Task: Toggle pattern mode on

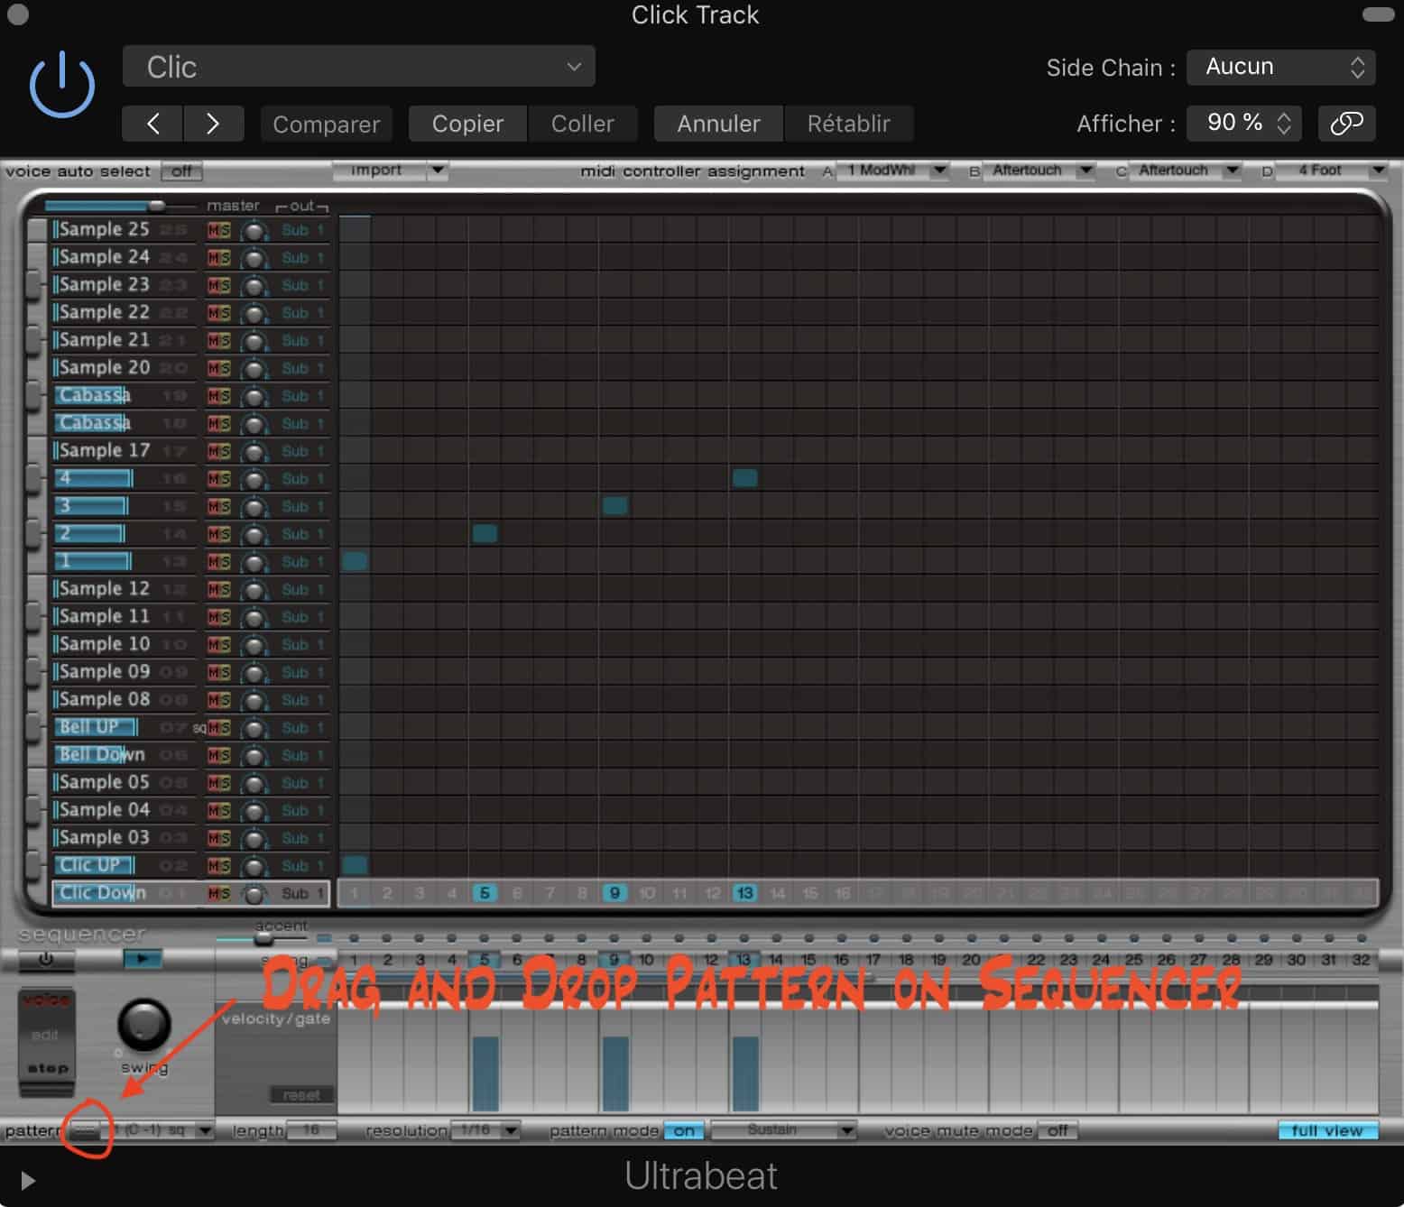Action: click(683, 1130)
